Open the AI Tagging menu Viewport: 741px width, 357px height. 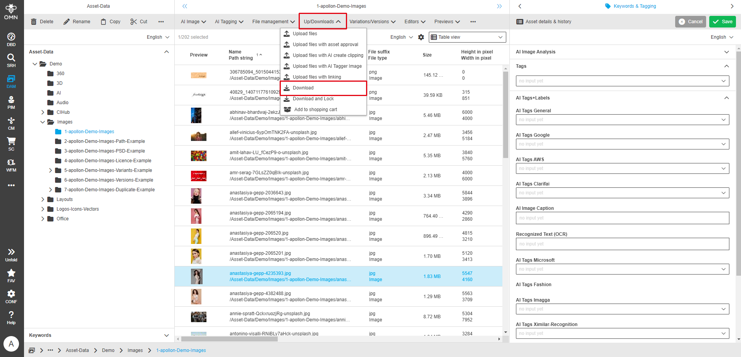click(x=229, y=21)
